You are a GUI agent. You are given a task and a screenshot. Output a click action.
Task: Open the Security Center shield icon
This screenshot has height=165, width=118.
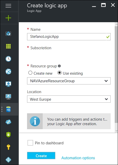pos(8,134)
